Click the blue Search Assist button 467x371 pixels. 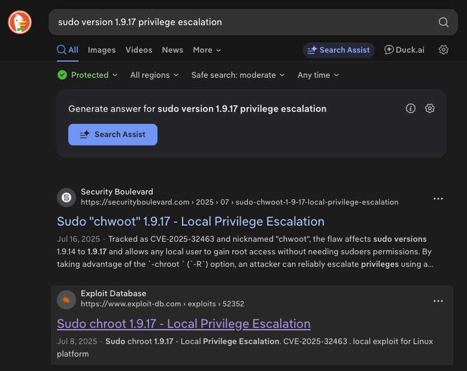tap(113, 135)
